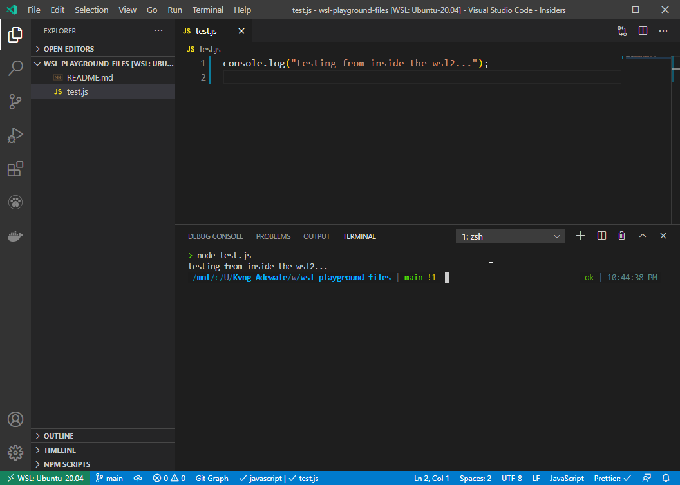680x485 pixels.
Task: Click the main branch in status bar
Action: pos(109,478)
